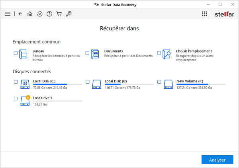
Task: Check the Lost Drive 1 checkbox
Action: click(x=16, y=98)
